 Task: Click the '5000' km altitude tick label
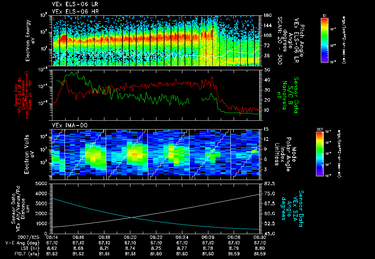(x=41, y=184)
